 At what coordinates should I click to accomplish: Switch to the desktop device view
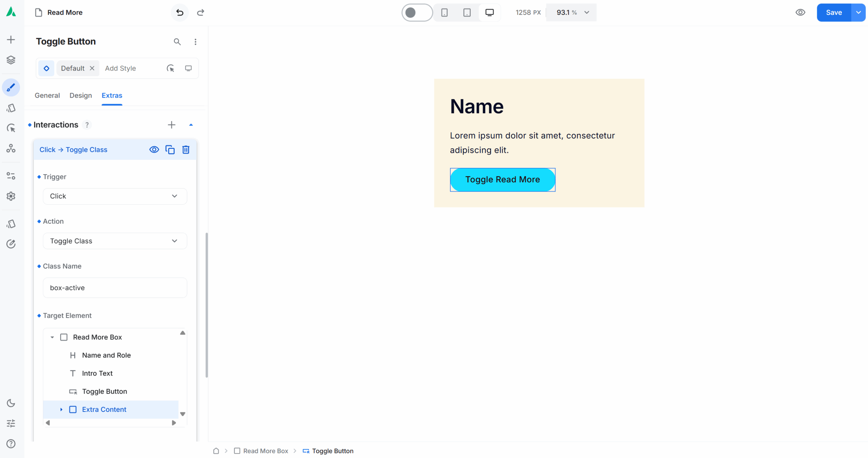point(489,13)
